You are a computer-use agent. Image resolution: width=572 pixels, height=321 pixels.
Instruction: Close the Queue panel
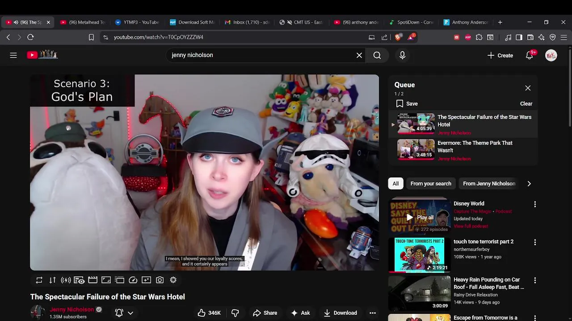pyautogui.click(x=528, y=88)
